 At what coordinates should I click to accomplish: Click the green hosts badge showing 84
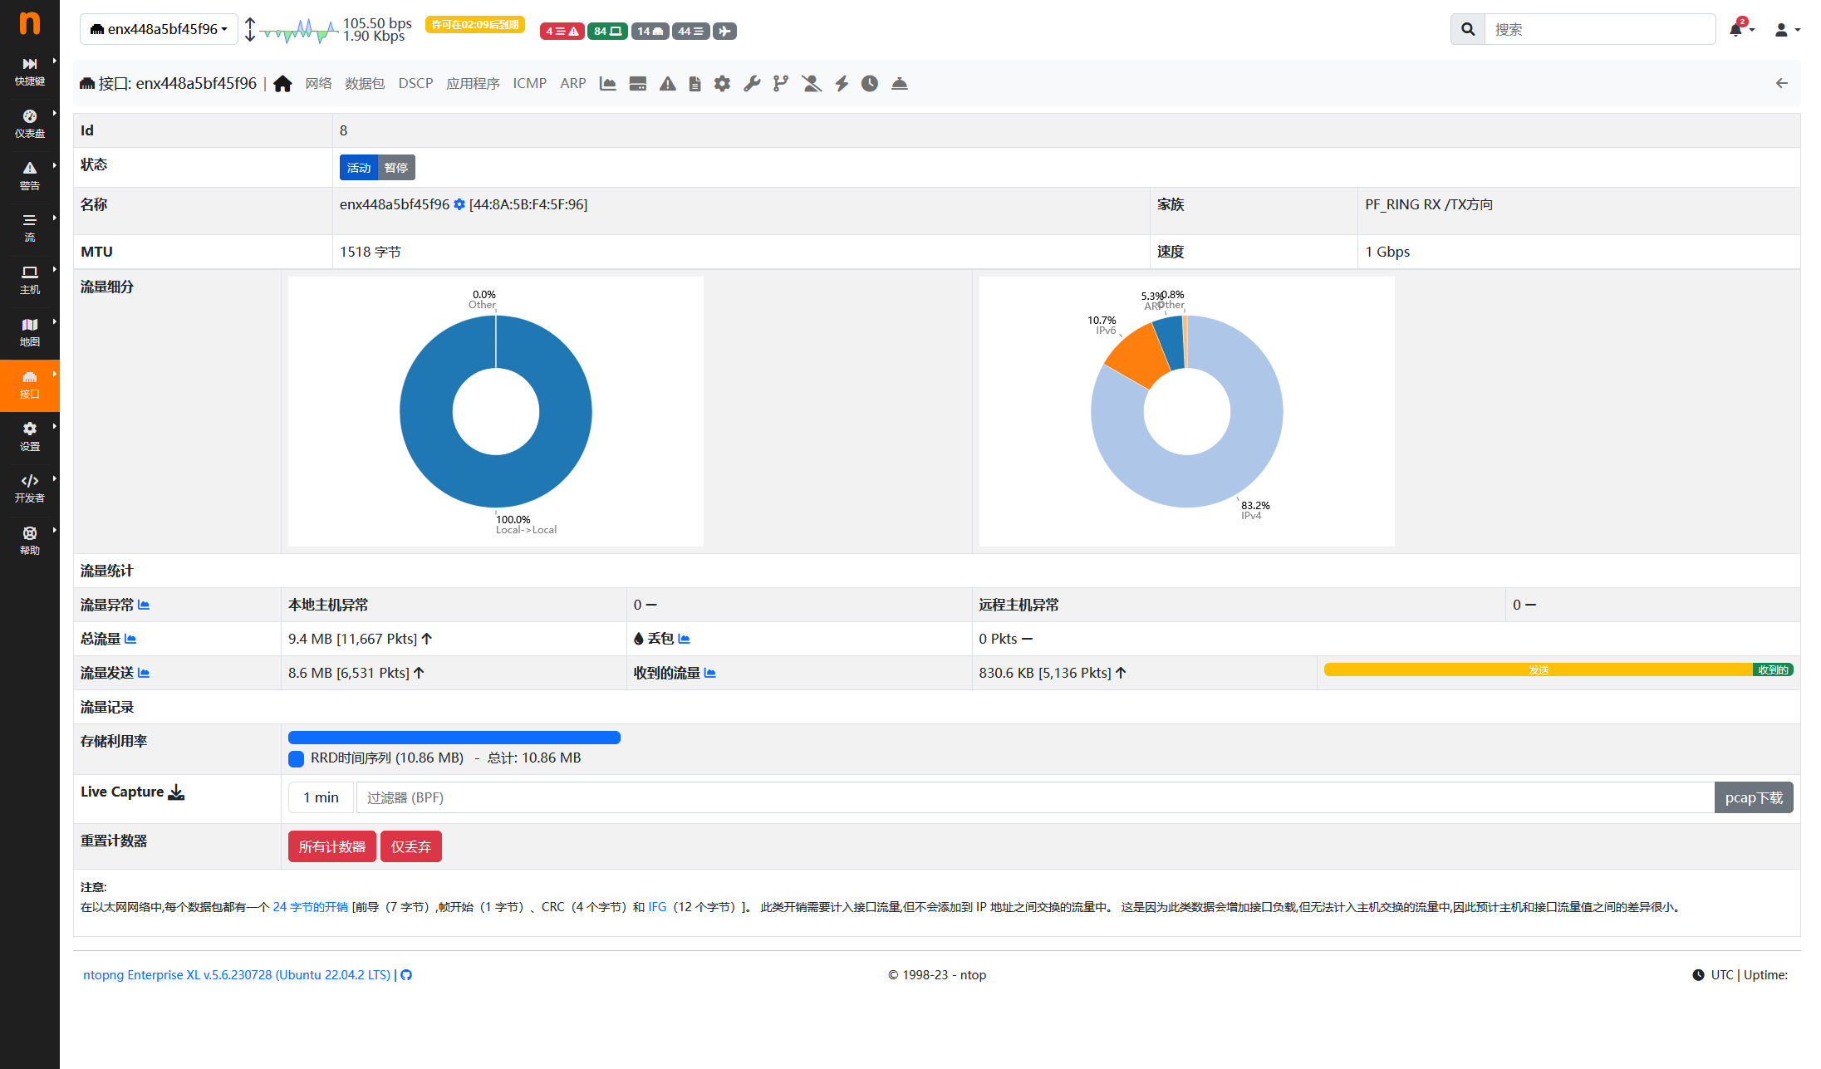(x=607, y=31)
